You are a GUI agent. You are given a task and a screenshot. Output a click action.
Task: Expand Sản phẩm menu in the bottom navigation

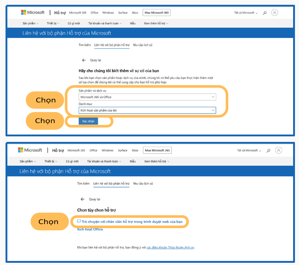[28, 161]
